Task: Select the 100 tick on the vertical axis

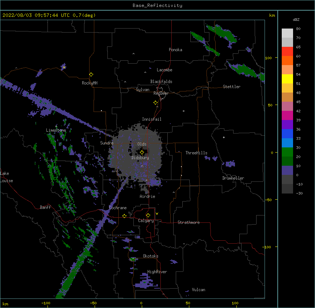Action: tap(268, 58)
